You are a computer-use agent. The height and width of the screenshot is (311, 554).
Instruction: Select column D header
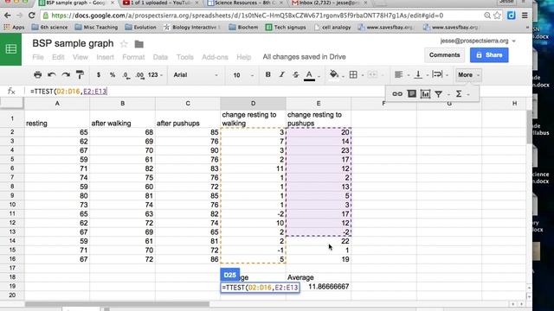[x=253, y=104]
